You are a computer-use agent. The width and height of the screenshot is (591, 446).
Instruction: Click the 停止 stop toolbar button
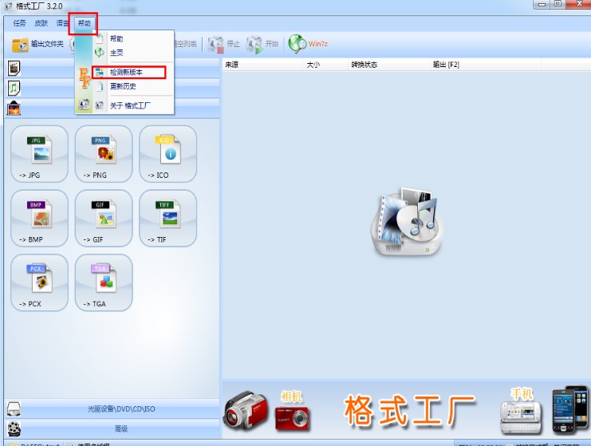click(223, 44)
